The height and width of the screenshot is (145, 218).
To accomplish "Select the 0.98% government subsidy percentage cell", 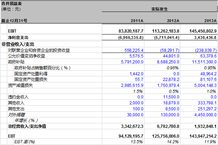I will point(173,68).
